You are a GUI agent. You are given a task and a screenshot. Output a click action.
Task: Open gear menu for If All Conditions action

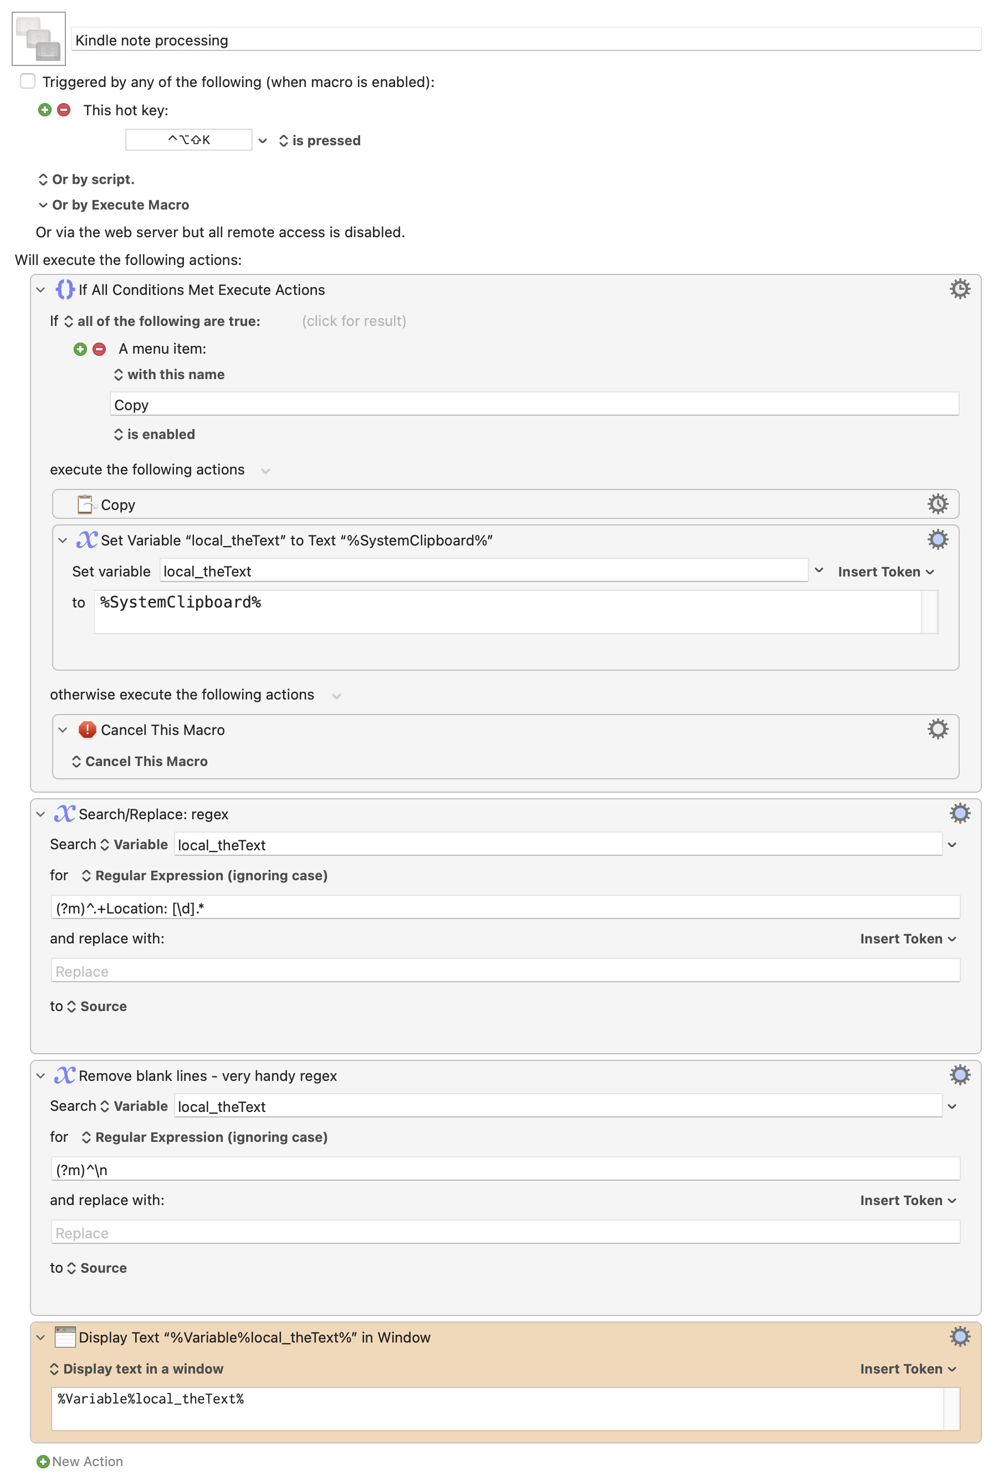coord(959,289)
